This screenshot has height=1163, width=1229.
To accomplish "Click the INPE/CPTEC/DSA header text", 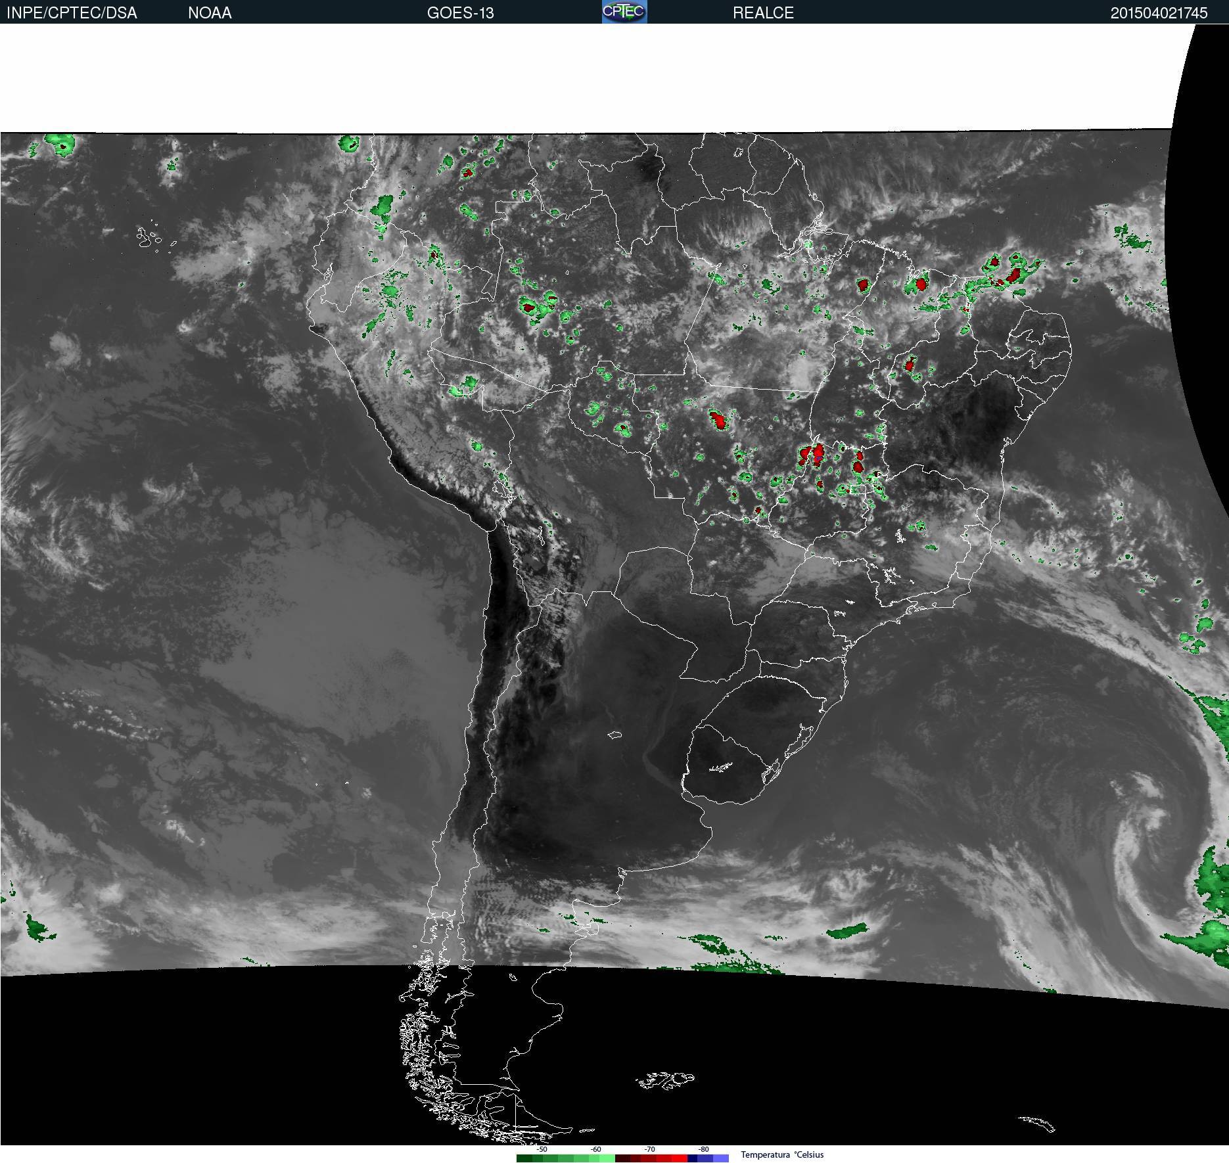I will pos(72,13).
